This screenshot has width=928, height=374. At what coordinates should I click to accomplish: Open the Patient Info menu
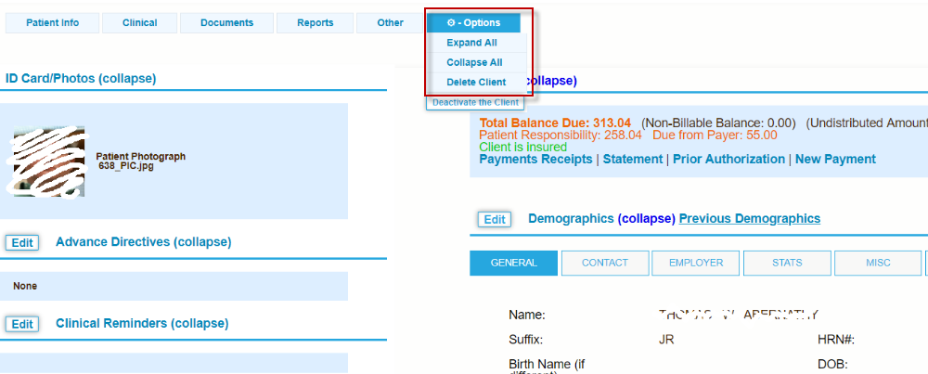(52, 23)
